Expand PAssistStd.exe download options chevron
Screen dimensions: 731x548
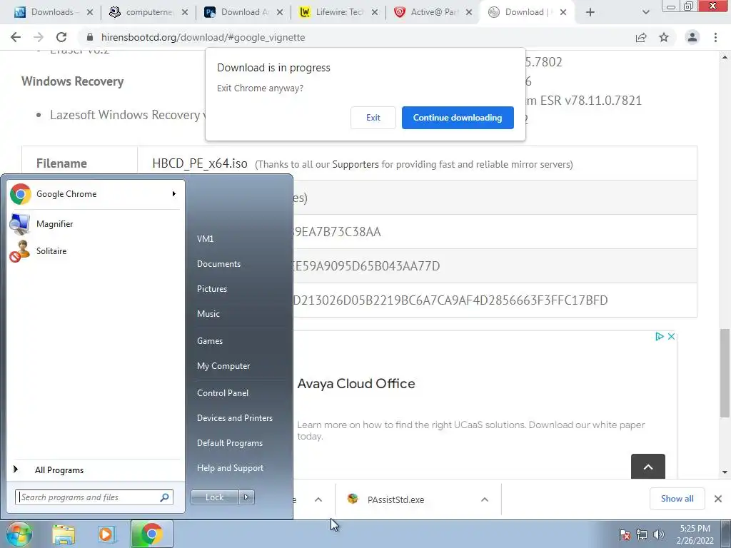tap(485, 499)
